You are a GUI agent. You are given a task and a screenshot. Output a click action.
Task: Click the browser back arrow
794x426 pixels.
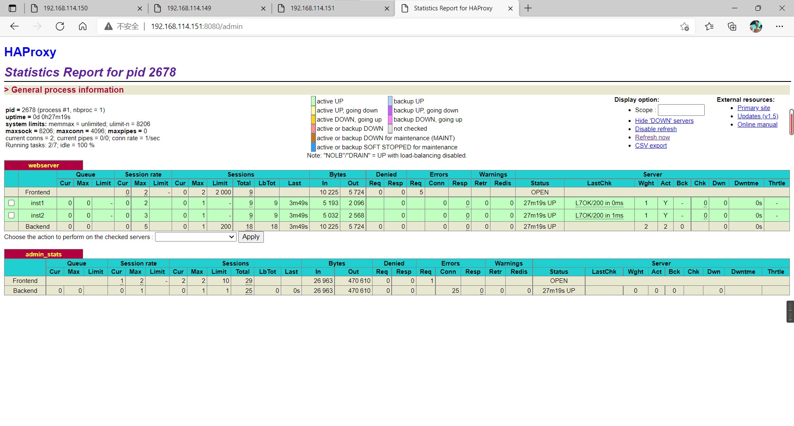(x=14, y=26)
